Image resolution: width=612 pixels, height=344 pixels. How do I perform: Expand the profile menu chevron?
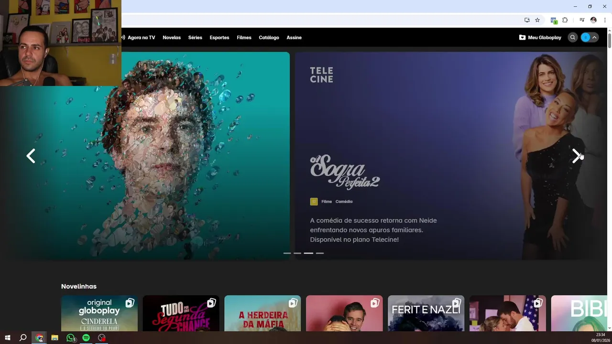click(594, 37)
